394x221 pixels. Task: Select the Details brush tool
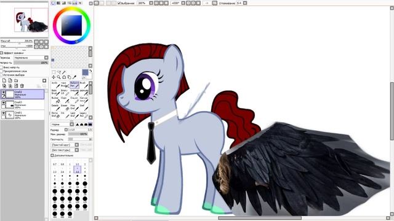tap(55, 107)
